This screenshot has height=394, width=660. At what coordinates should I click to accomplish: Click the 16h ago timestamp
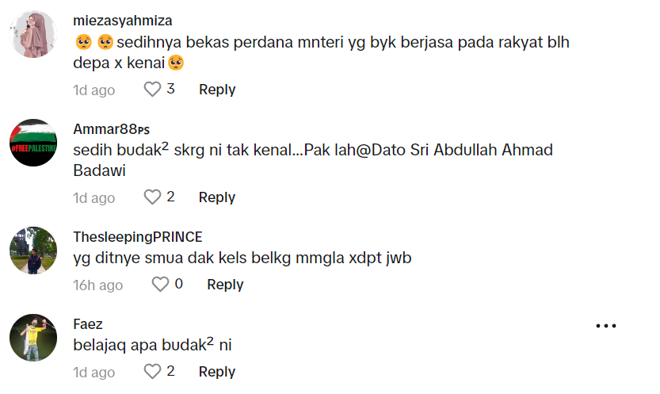(x=97, y=285)
